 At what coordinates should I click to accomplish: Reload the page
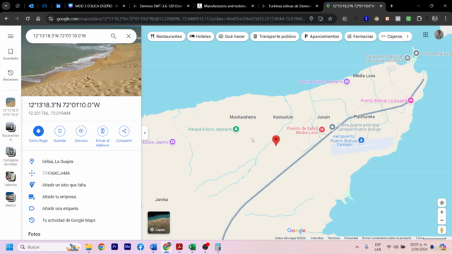[28, 19]
